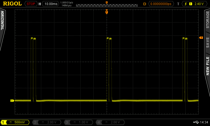Viewport: 210px width, 126px height.
Task: Click the RIGOL logo
Action: [12, 4]
